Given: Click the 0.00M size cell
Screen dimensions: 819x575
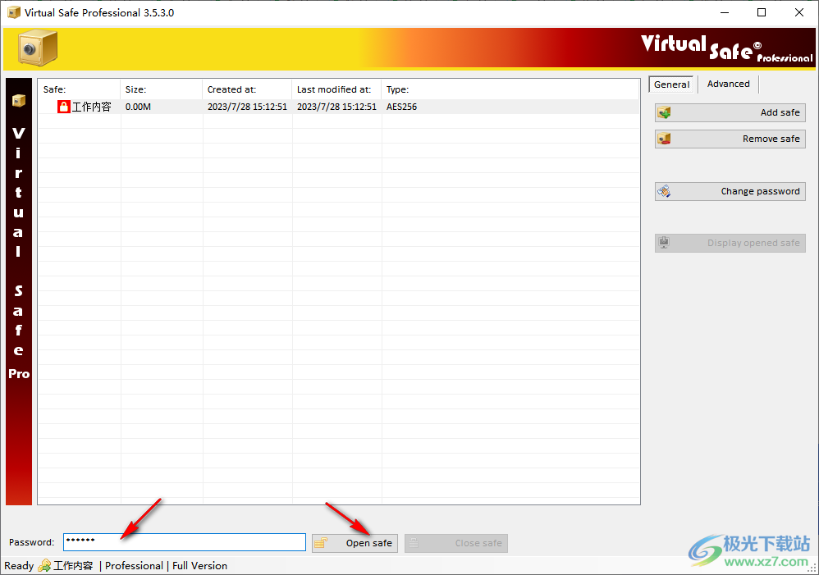Looking at the screenshot, I should pos(138,107).
